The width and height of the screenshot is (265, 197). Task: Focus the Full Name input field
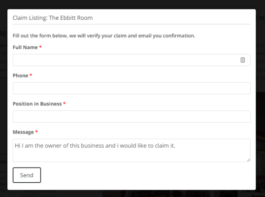pos(132,60)
